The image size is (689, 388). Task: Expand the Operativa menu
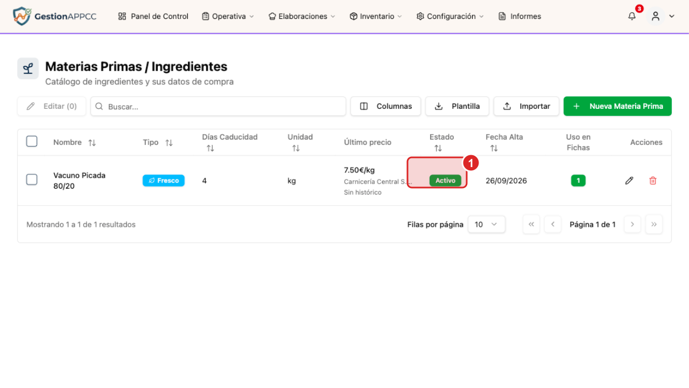228,16
